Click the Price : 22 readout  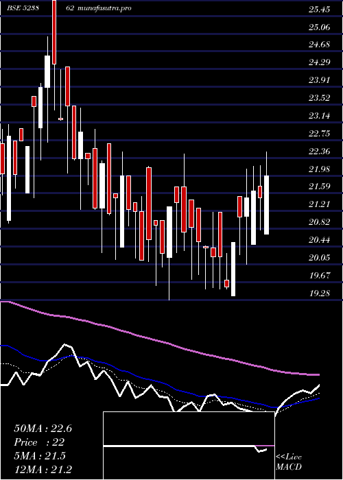point(39,442)
